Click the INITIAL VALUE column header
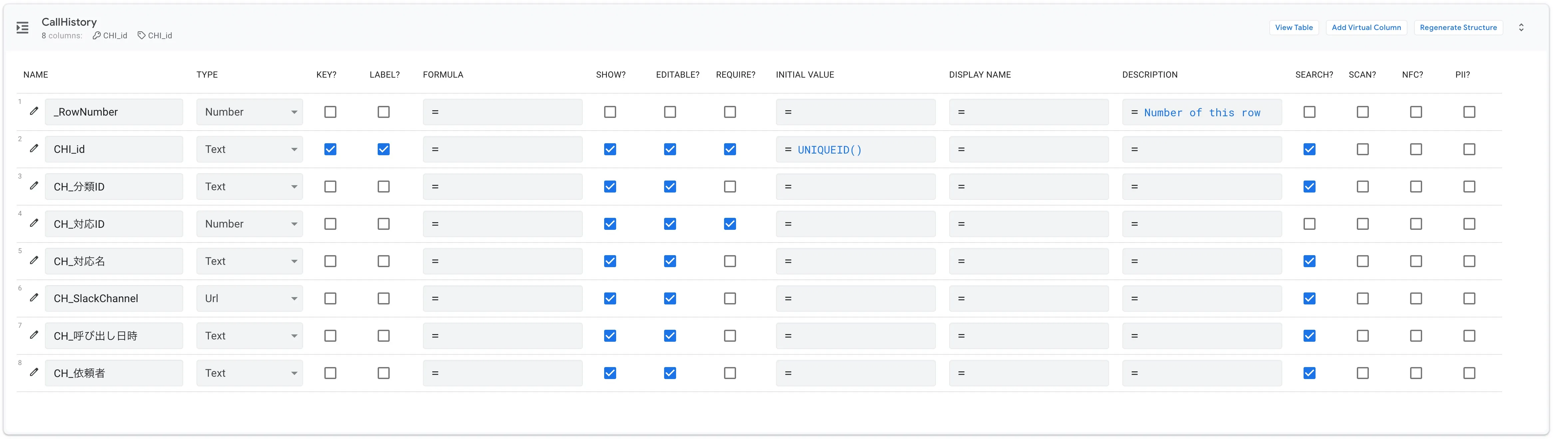Screen dimensions: 1556x439 (x=805, y=75)
